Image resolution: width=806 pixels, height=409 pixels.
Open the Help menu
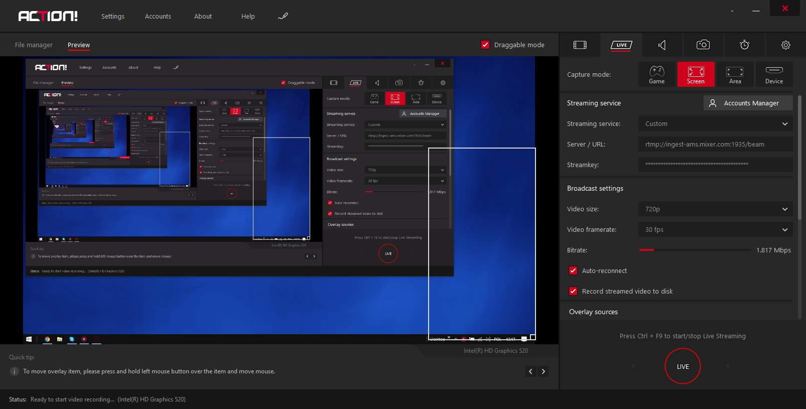point(248,16)
